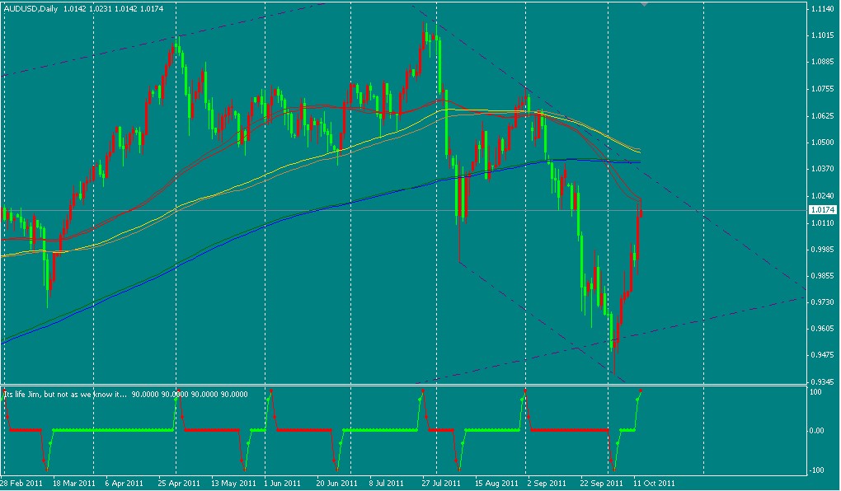Image resolution: width=841 pixels, height=491 pixels.
Task: Click price axis label 1.0755
Action: tap(823, 89)
